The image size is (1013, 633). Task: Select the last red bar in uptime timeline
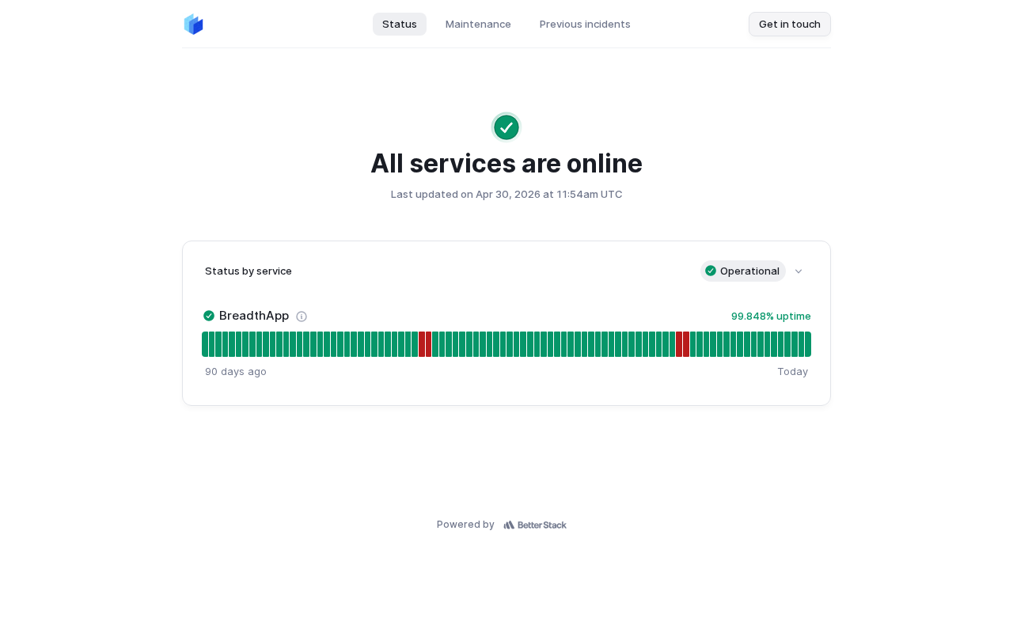coord(686,344)
